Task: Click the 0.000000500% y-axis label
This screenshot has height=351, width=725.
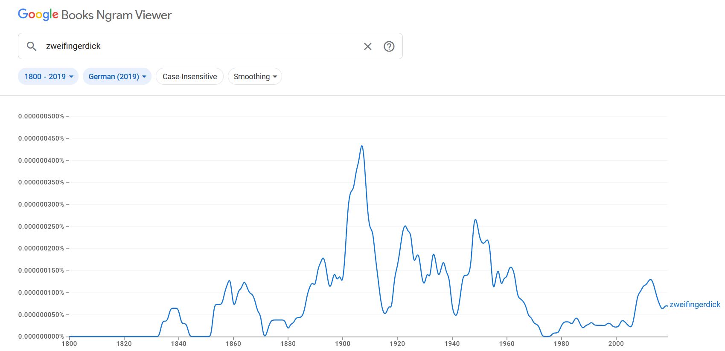Action: pos(41,116)
